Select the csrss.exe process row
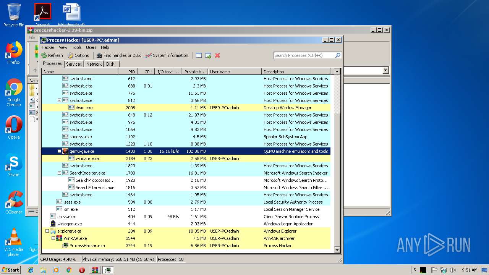The width and height of the screenshot is (489, 275). [x=186, y=217]
